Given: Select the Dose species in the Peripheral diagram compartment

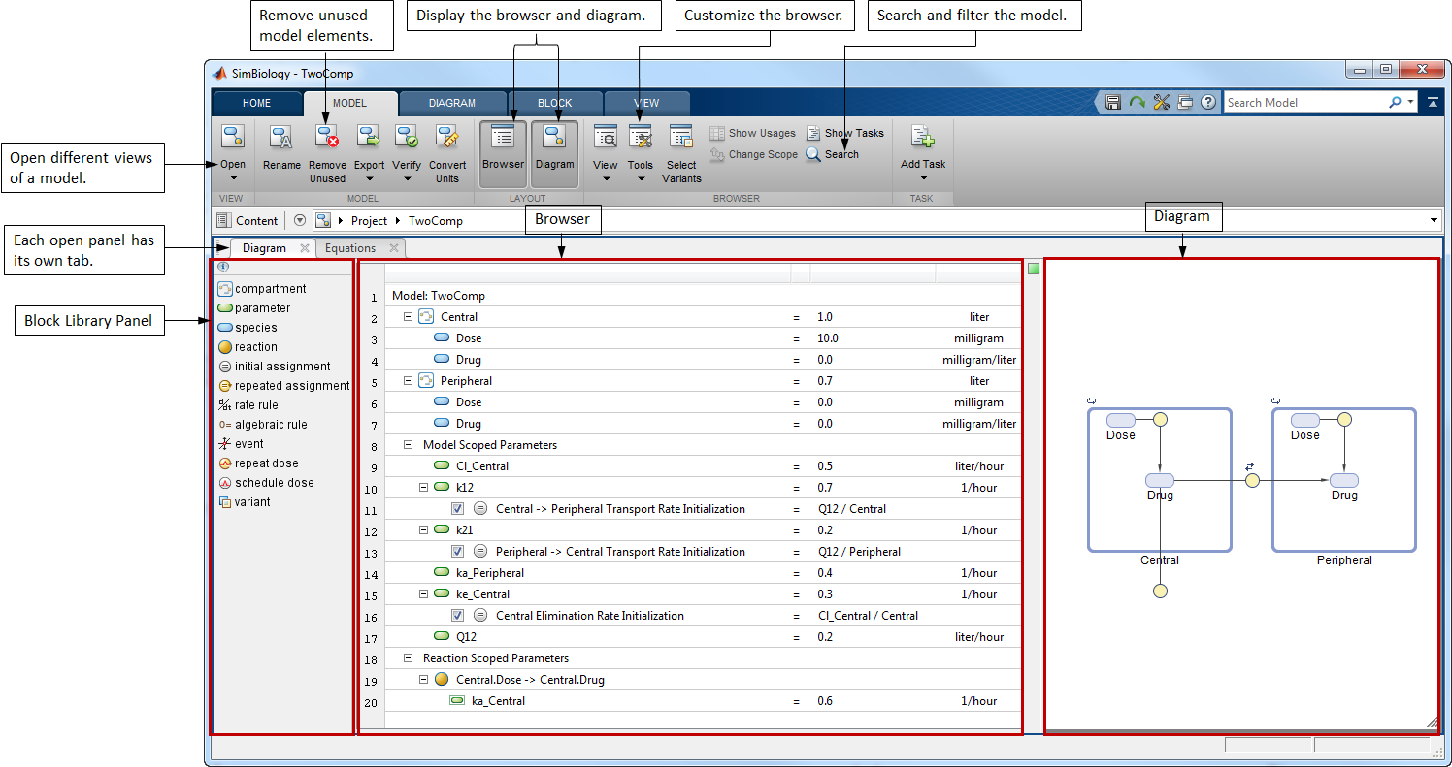Looking at the screenshot, I should (x=1305, y=421).
